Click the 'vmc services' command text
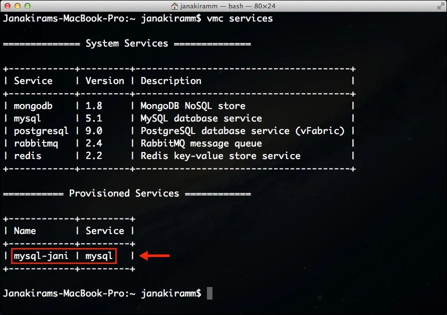447x315 pixels. pos(240,18)
